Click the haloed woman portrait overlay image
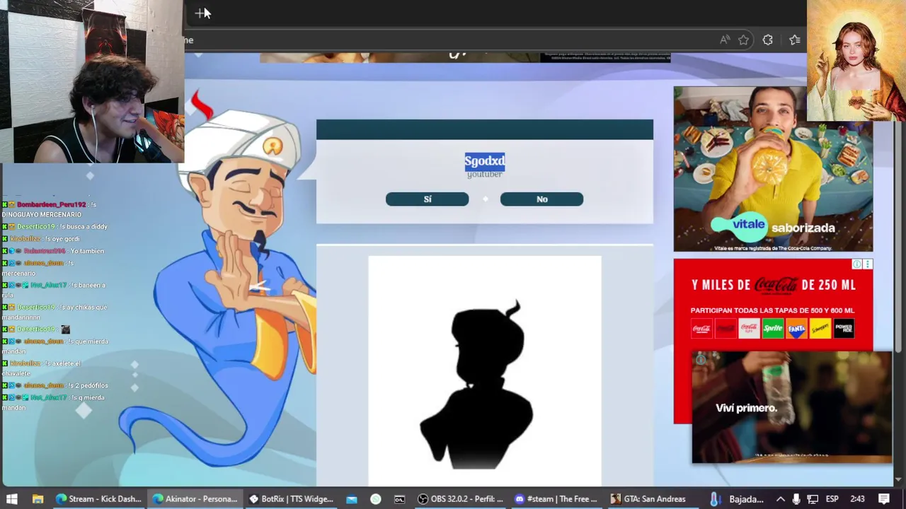 (x=856, y=60)
